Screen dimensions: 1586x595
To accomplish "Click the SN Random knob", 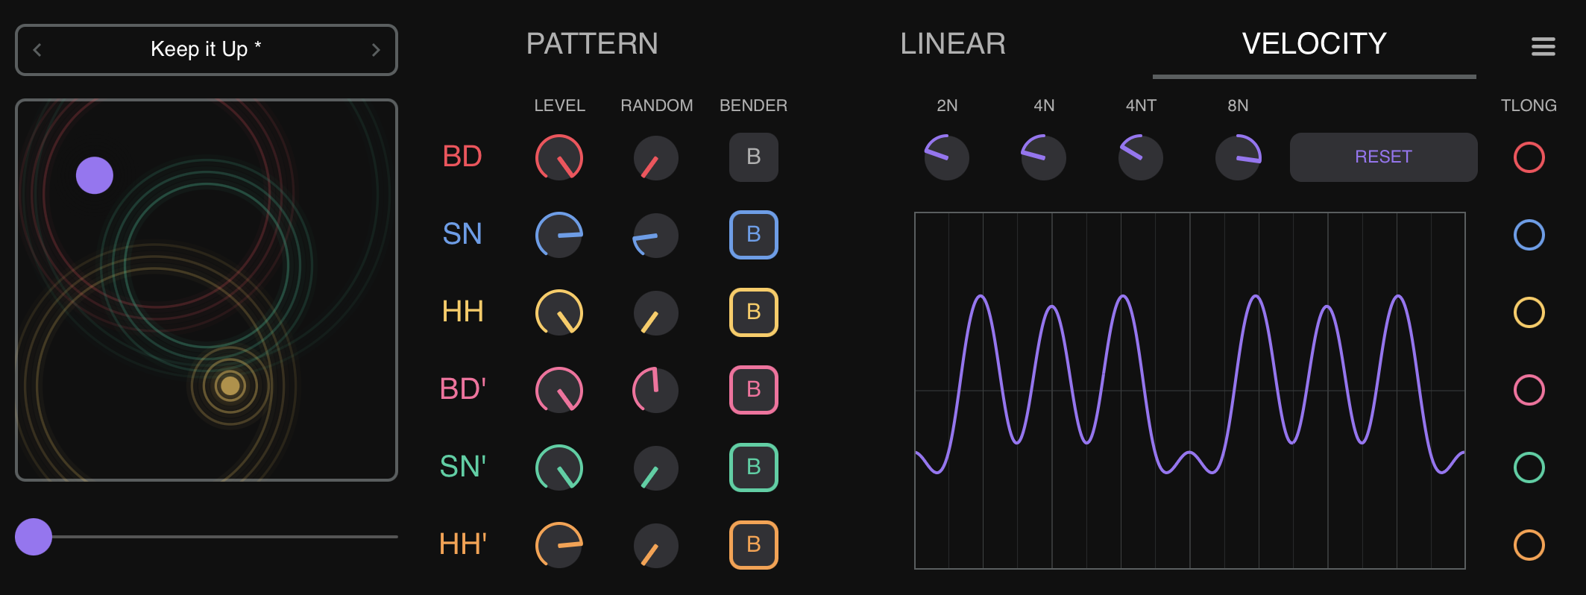I will tap(655, 235).
